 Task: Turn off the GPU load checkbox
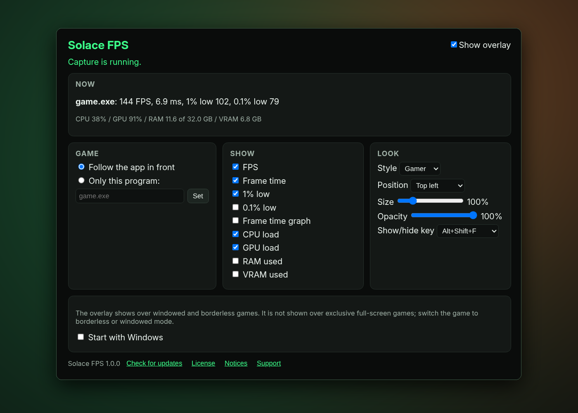235,247
